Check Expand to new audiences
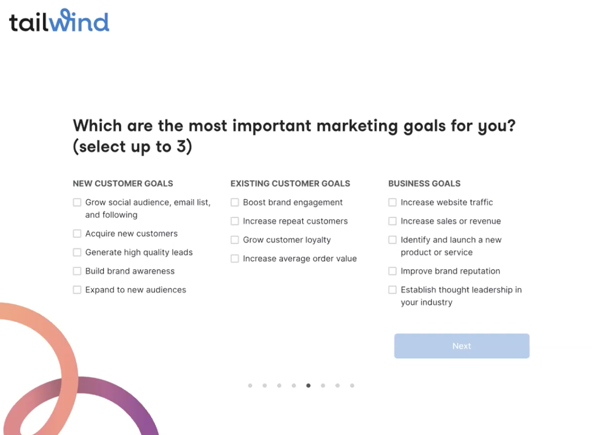 [77, 290]
